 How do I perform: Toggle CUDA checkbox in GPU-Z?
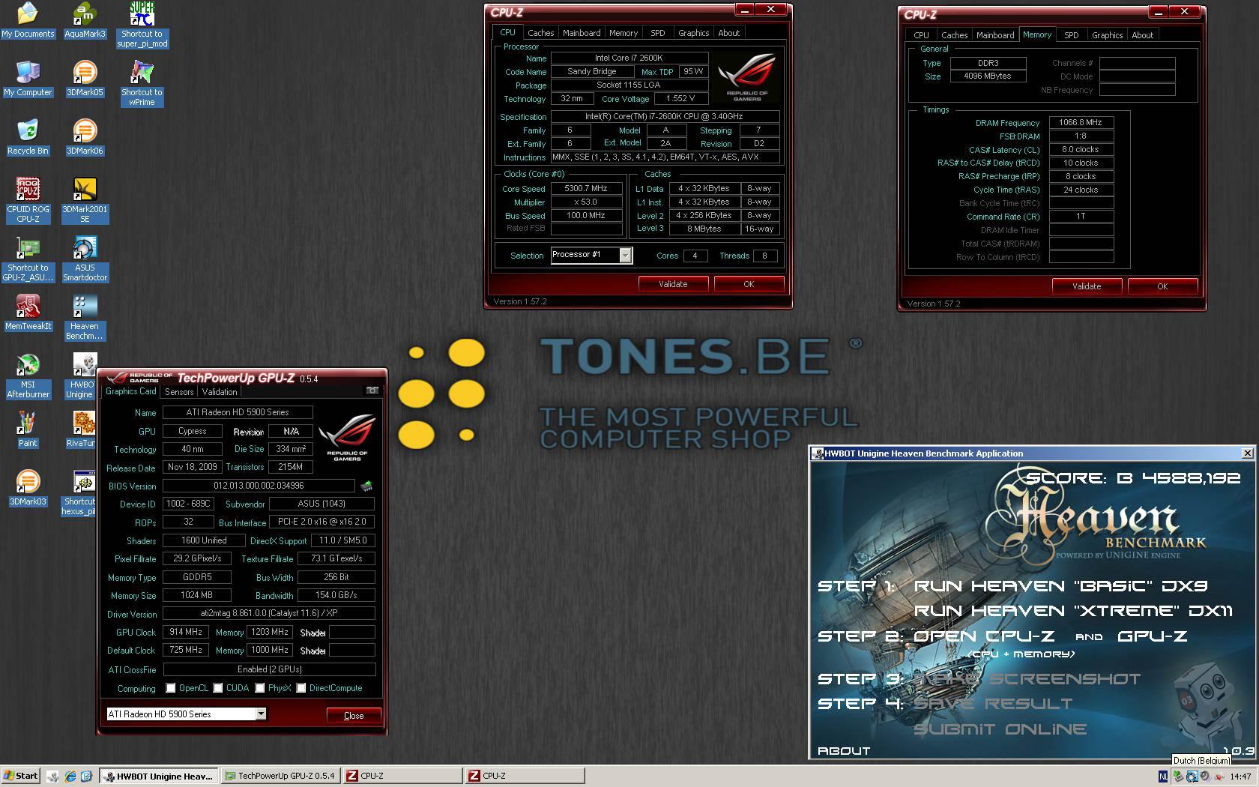pyautogui.click(x=218, y=688)
